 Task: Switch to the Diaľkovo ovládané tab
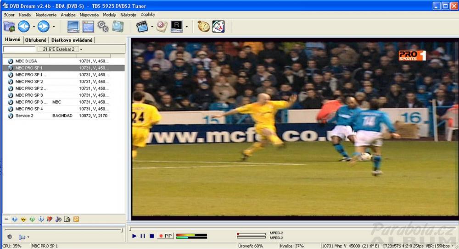(x=72, y=40)
